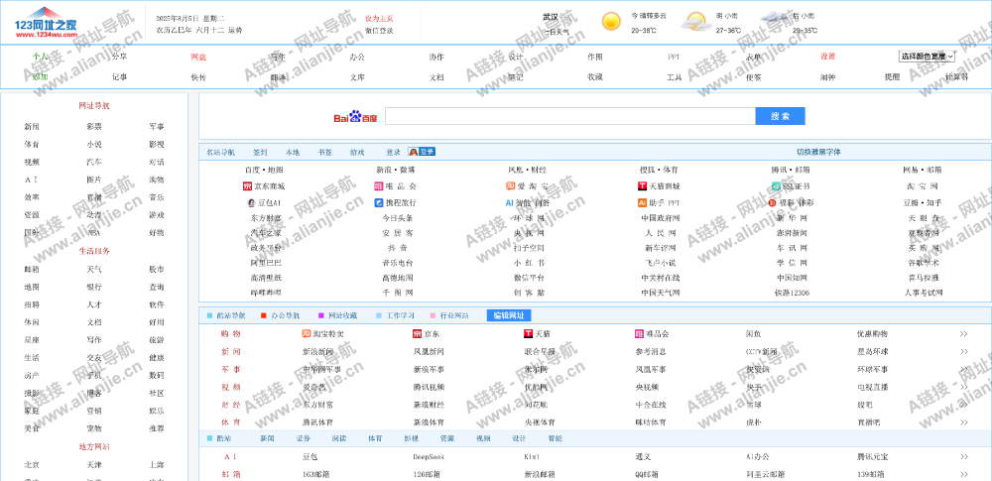Open 智能创作 via its AI icon
992x481 pixels.
[x=509, y=203]
